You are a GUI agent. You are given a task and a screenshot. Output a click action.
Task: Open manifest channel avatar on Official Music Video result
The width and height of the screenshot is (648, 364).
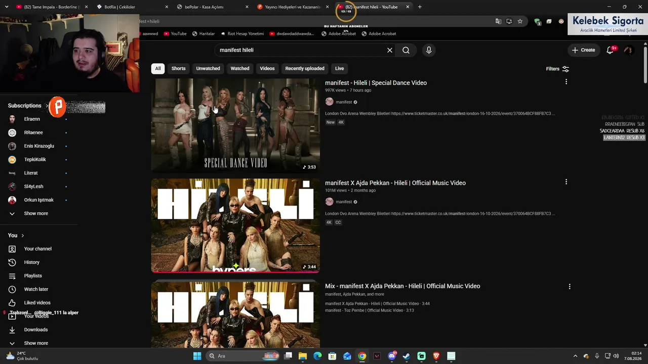[329, 202]
